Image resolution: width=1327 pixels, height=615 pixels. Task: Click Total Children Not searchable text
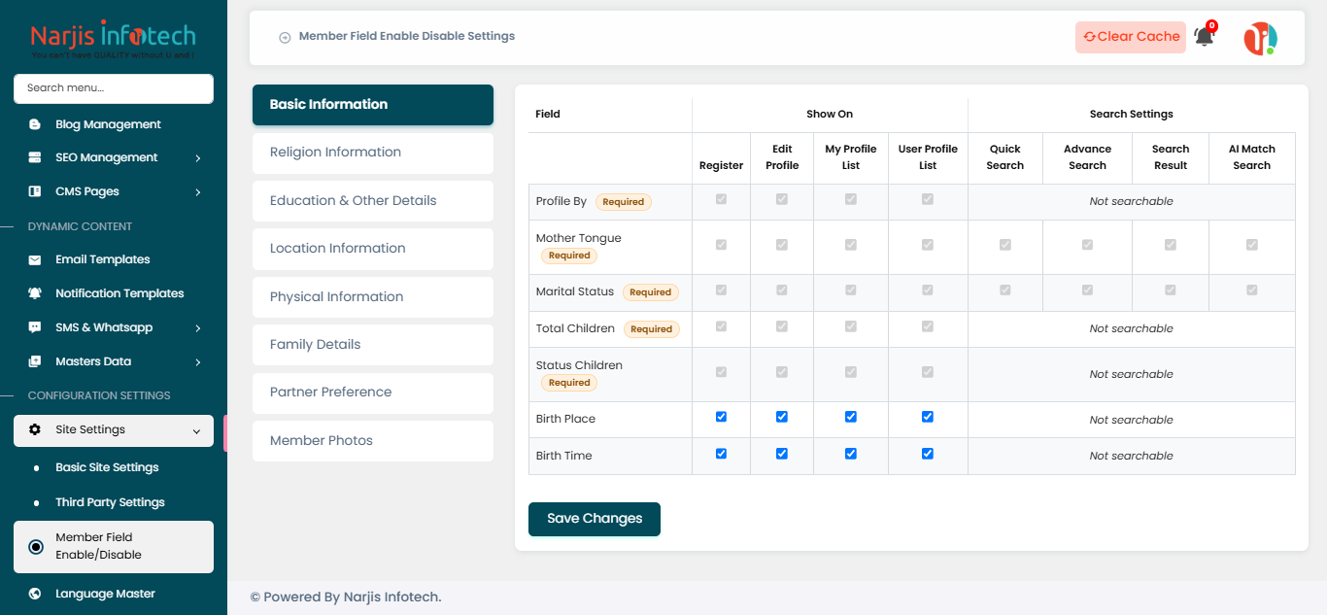click(1131, 328)
